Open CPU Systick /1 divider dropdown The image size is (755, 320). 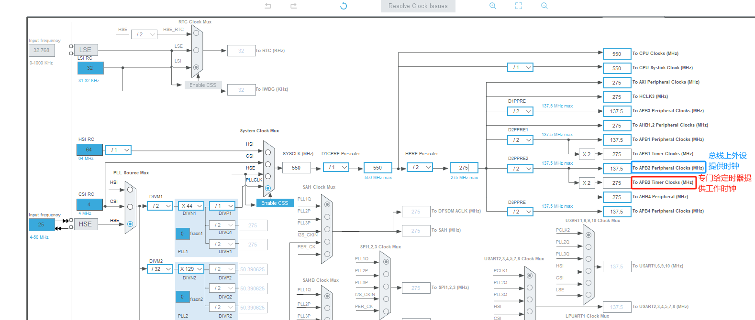tap(520, 67)
